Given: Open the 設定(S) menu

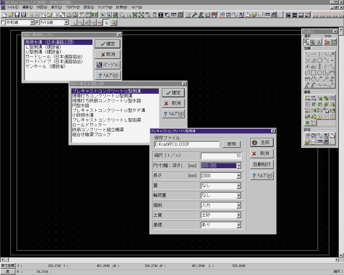Looking at the screenshot, I should click(89, 7).
